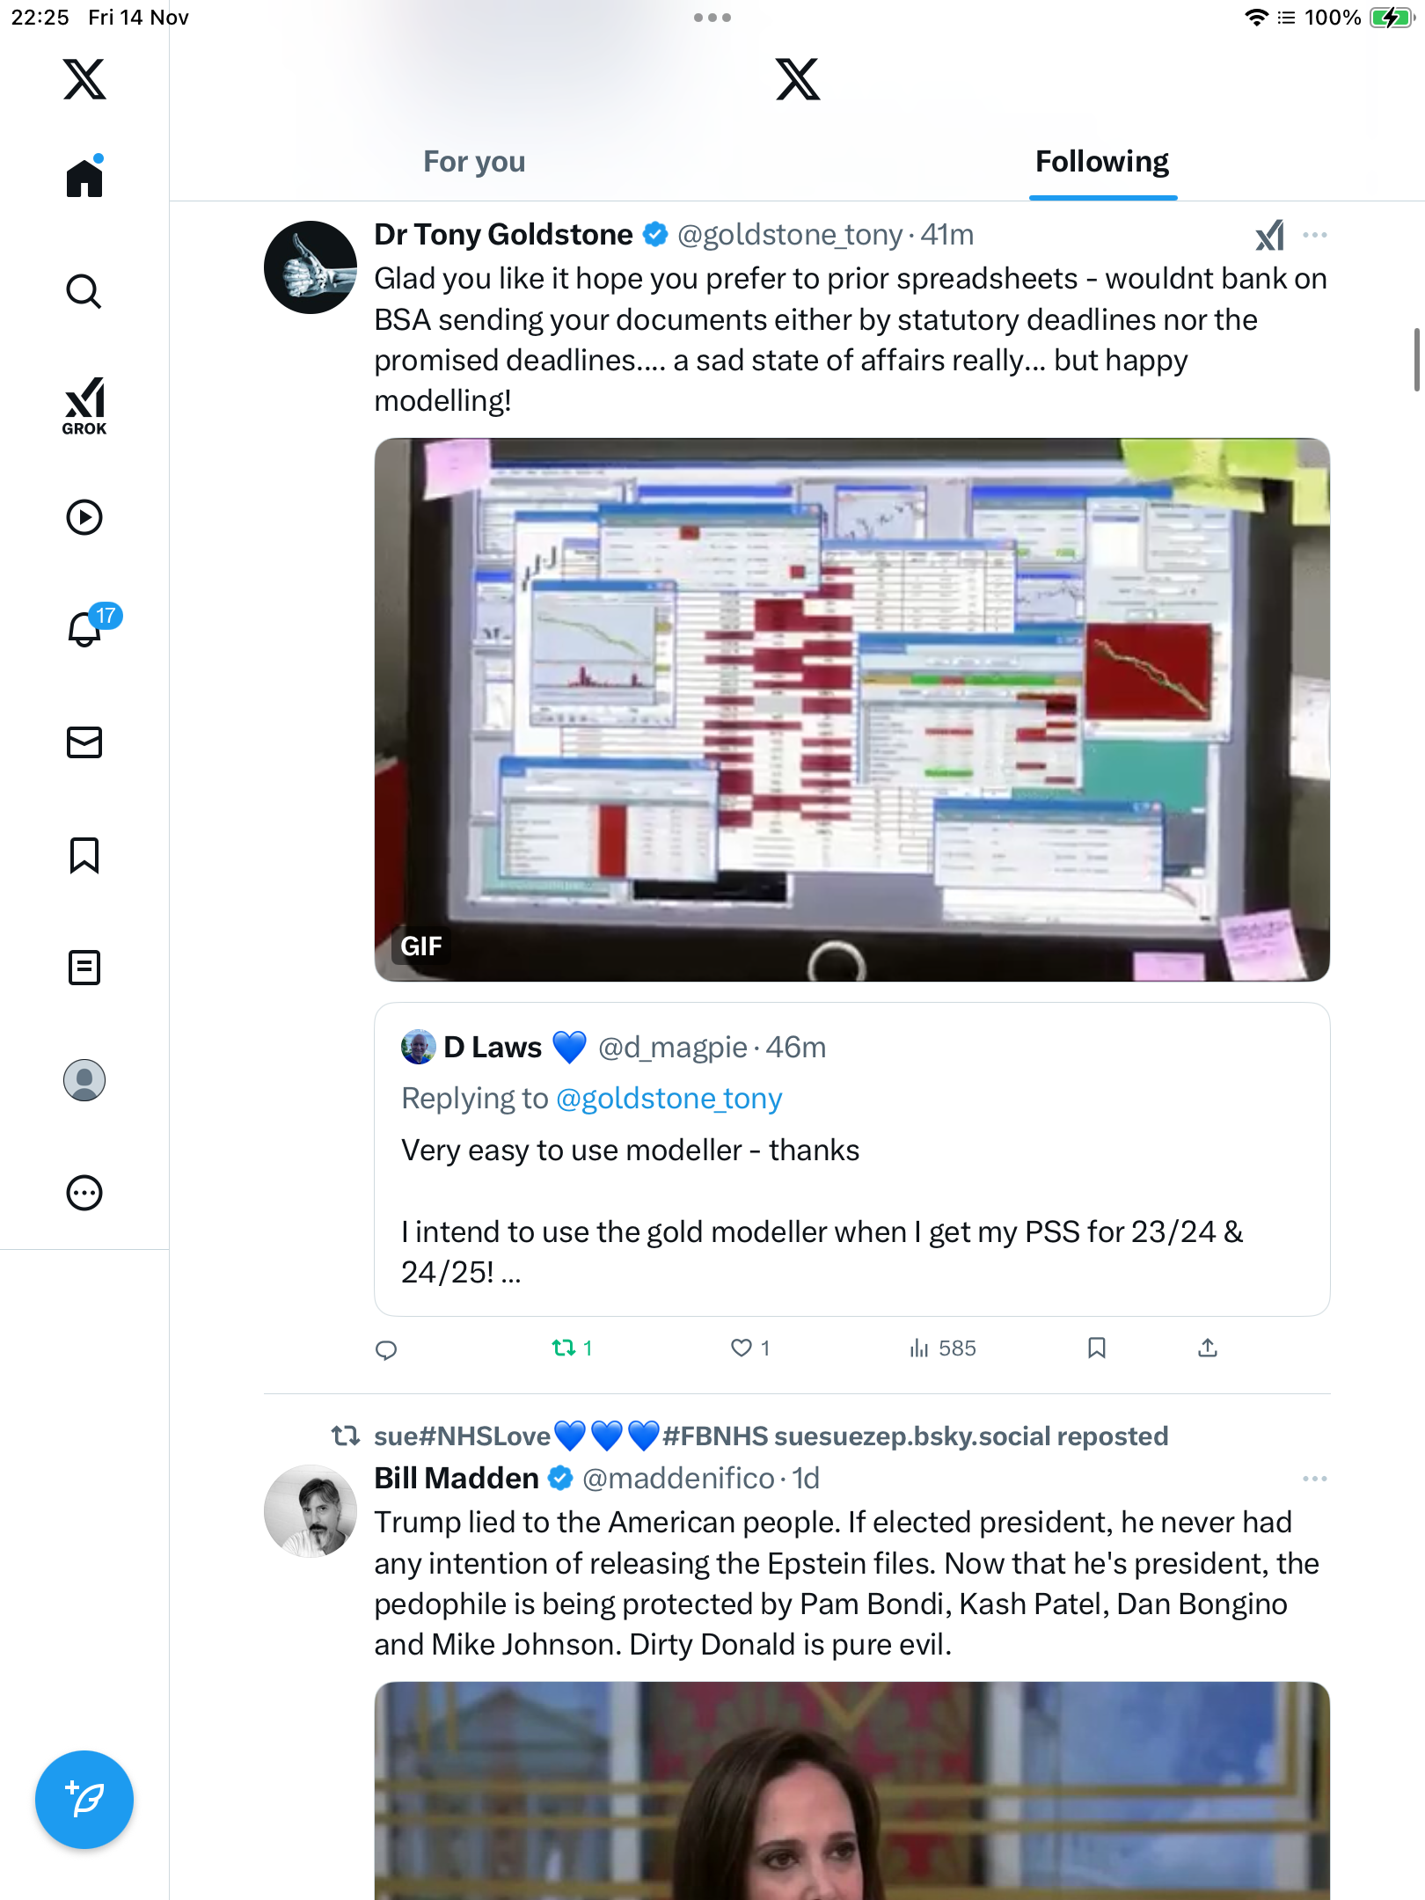This screenshot has width=1425, height=1900.
Task: Open the Video play icon in sidebar
Action: [x=84, y=517]
